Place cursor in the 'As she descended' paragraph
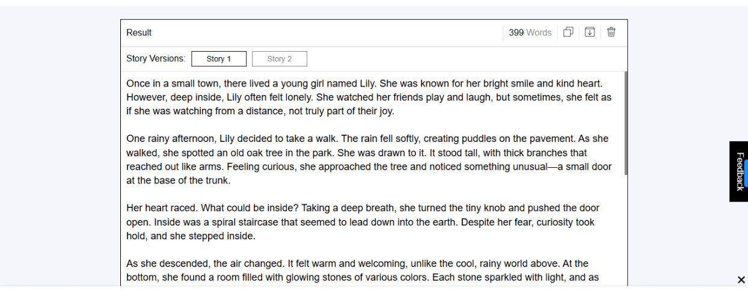The width and height of the screenshot is (748, 291). [x=363, y=271]
